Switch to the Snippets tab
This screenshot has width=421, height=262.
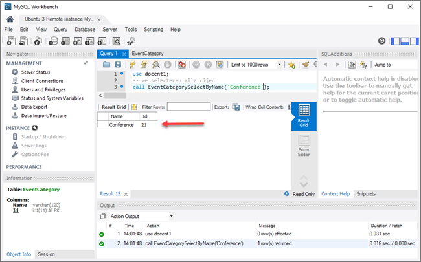tap(366, 193)
